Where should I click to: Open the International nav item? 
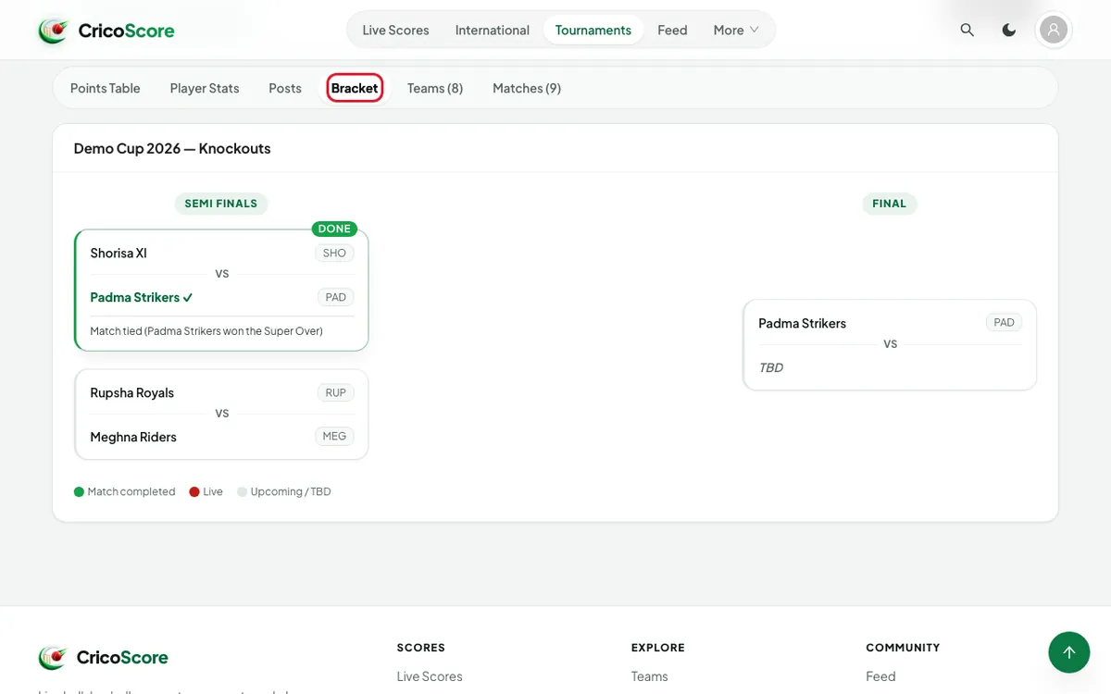tap(493, 30)
